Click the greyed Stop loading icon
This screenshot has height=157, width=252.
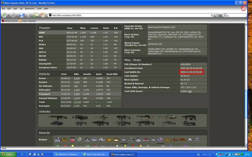29,15
